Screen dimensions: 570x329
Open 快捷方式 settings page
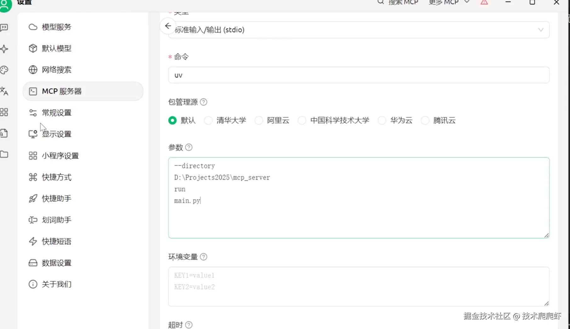[x=57, y=177]
